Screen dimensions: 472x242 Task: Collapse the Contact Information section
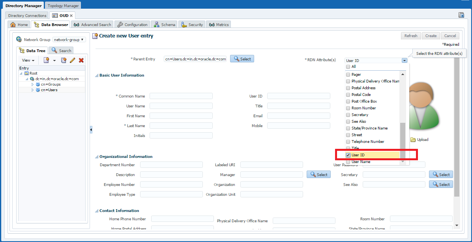click(97, 211)
